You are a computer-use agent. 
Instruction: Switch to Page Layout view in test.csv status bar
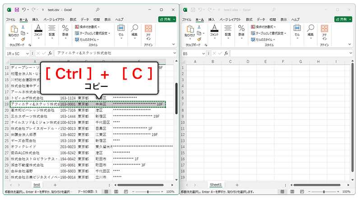click(115, 192)
